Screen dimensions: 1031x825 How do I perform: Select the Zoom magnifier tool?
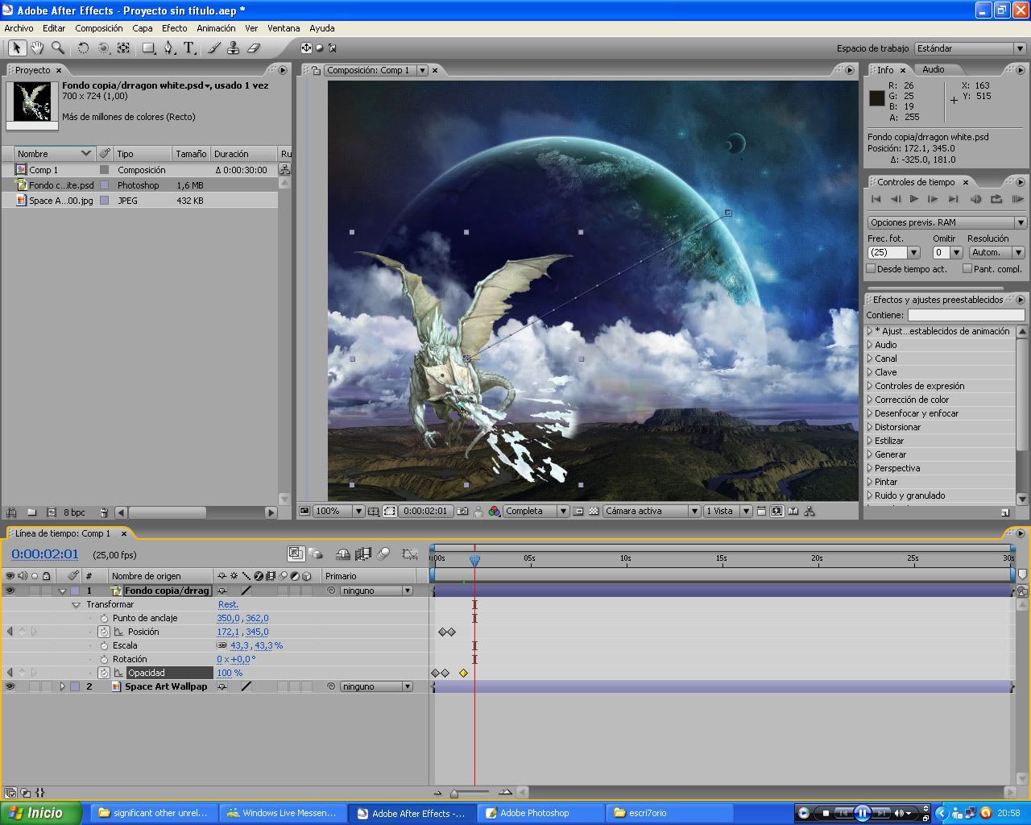(x=58, y=48)
